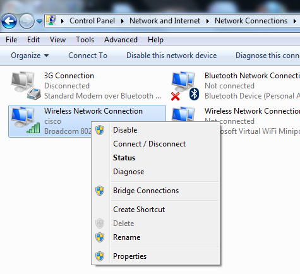300x274 pixels.
Task: Open the Help menu
Action: point(155,40)
